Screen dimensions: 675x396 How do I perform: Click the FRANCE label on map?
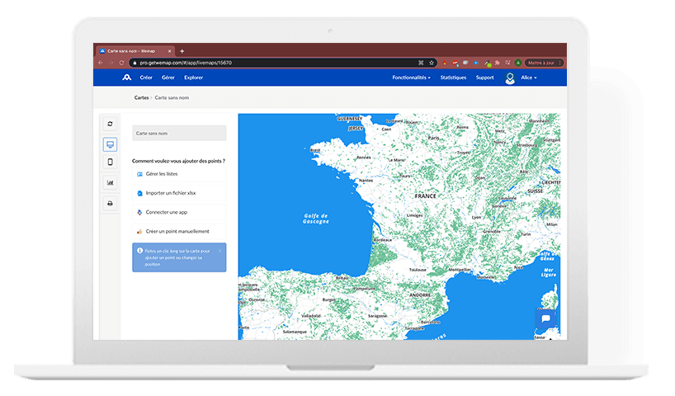tap(425, 196)
